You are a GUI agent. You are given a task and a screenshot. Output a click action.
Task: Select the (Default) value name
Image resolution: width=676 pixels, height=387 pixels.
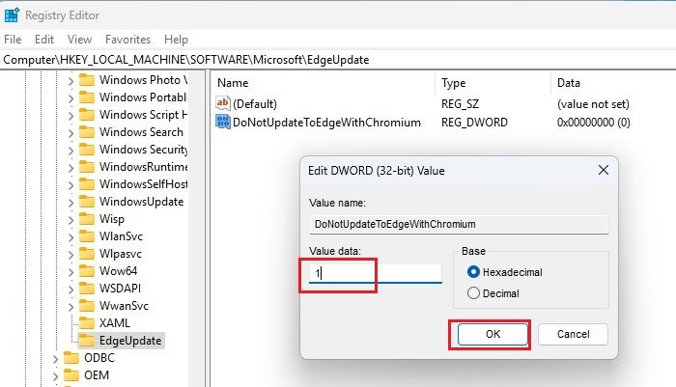coord(255,104)
